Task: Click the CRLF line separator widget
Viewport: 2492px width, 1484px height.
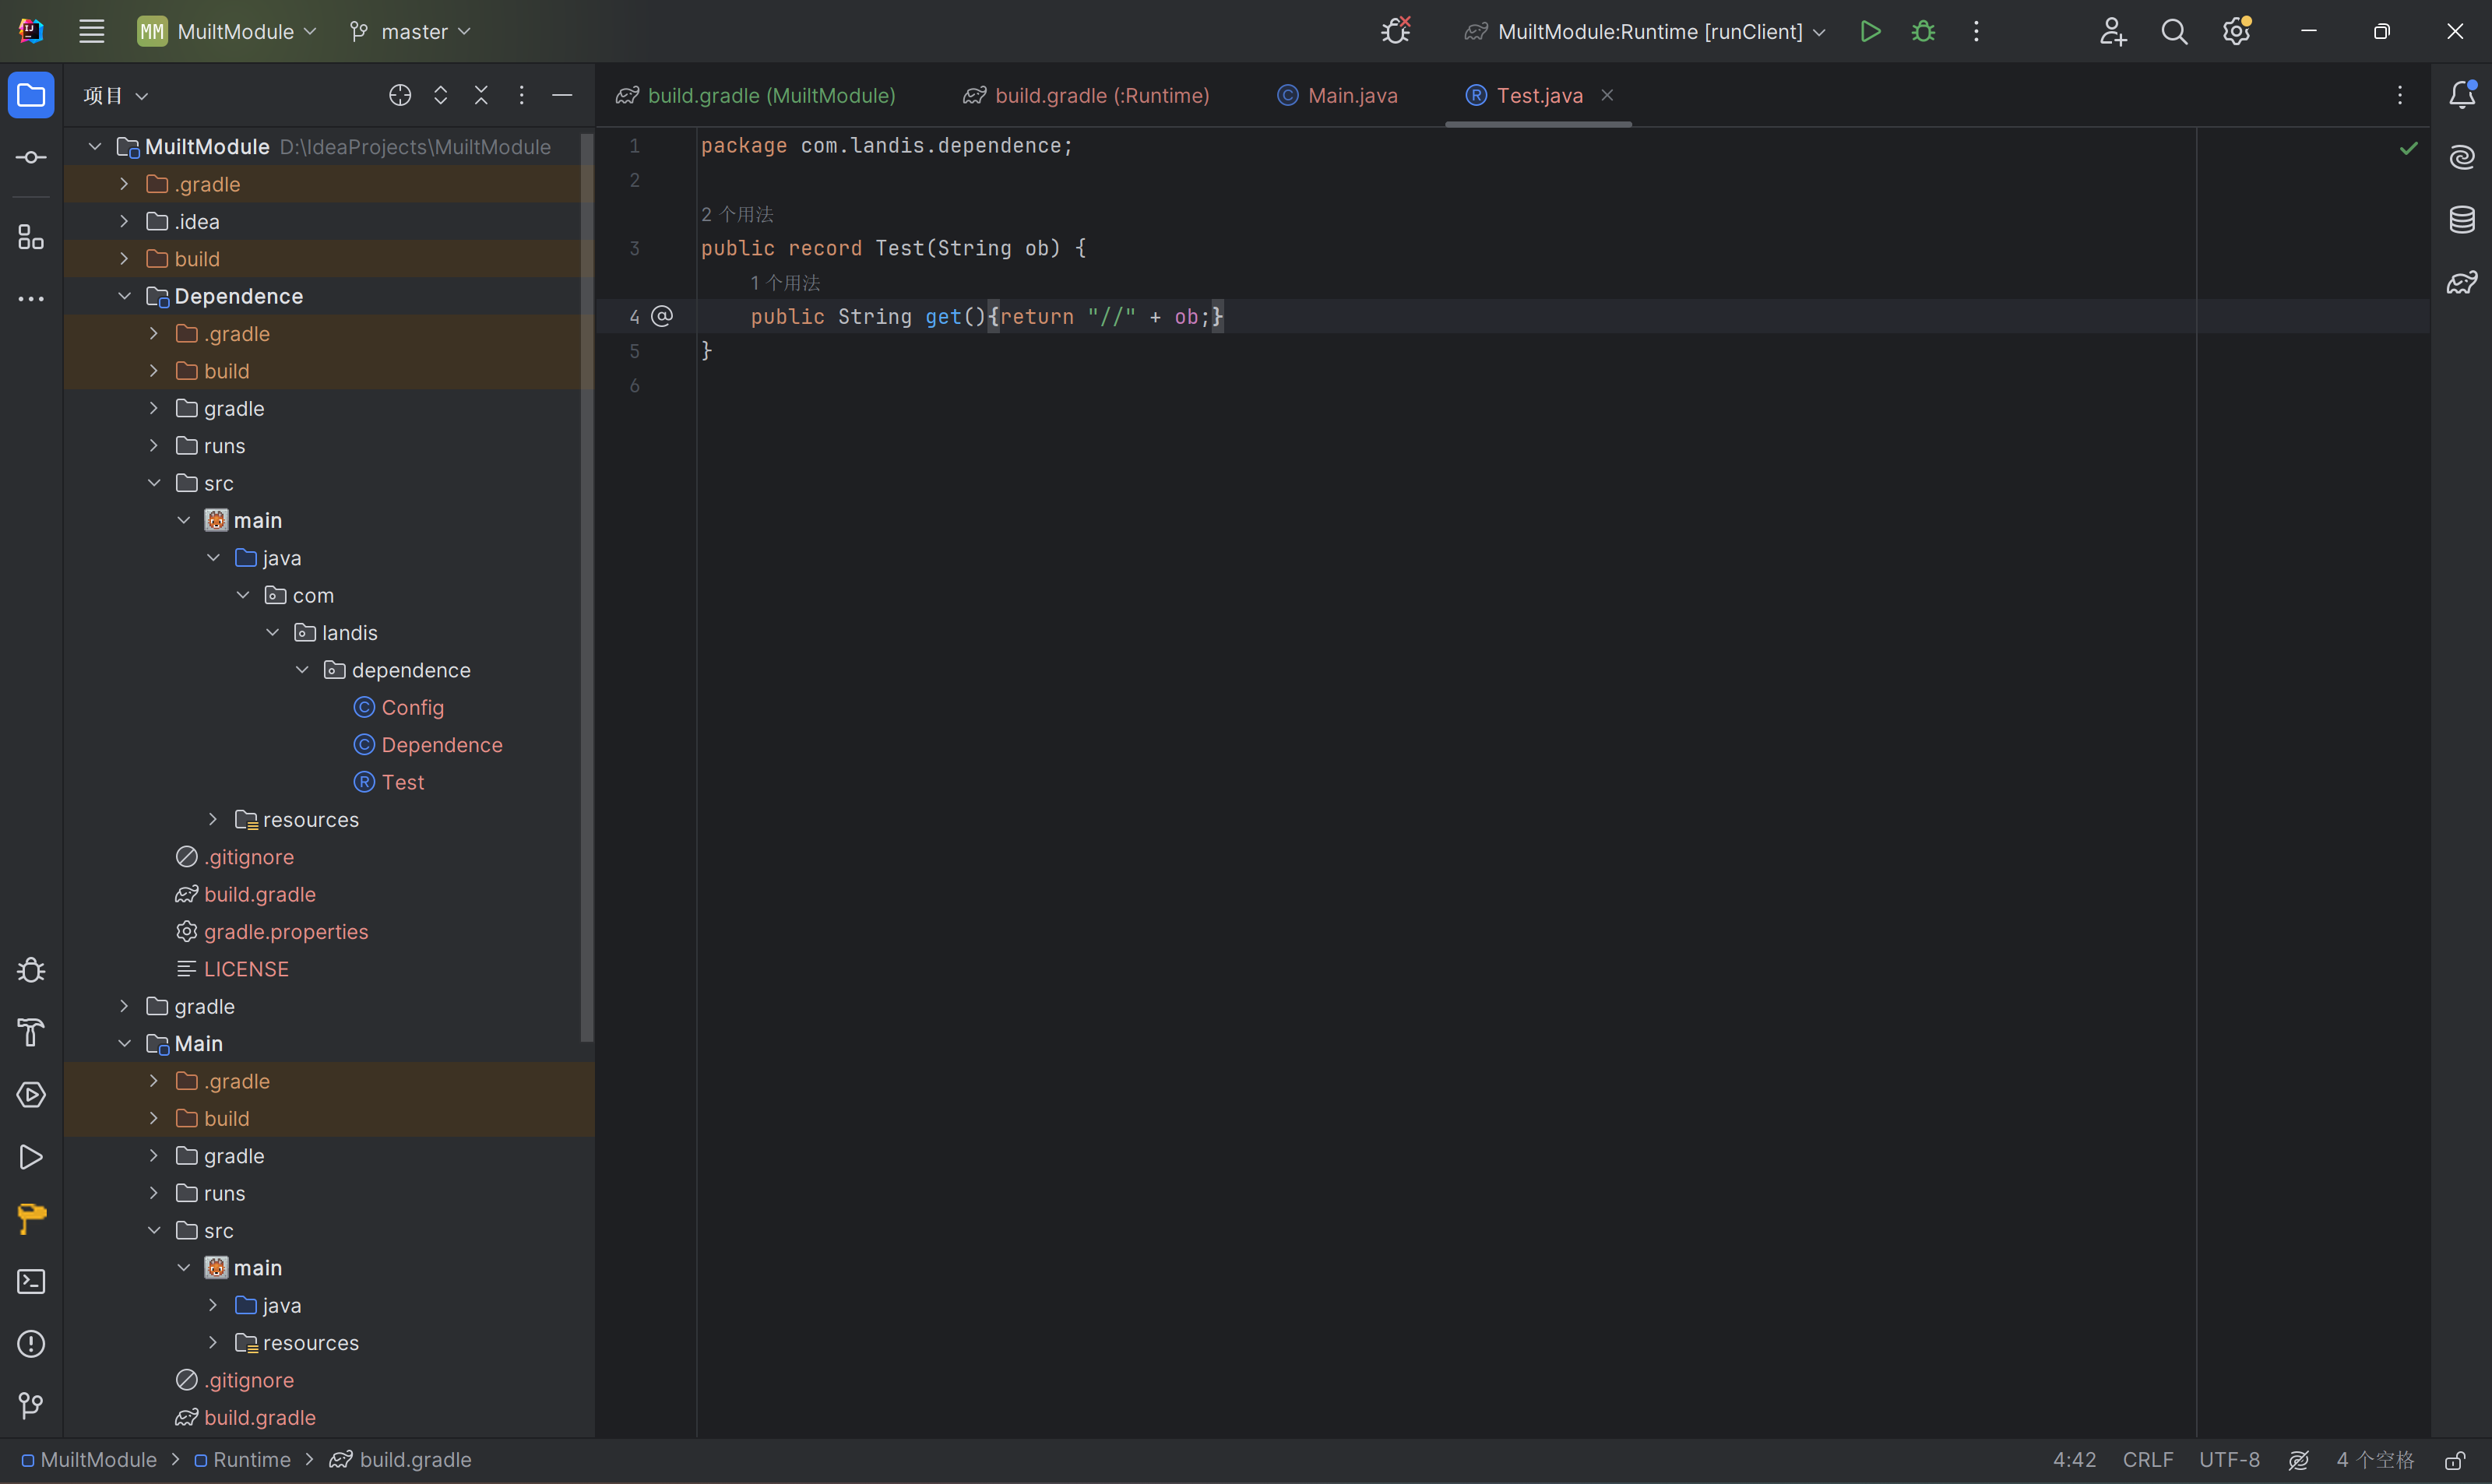Action: 2148,1460
